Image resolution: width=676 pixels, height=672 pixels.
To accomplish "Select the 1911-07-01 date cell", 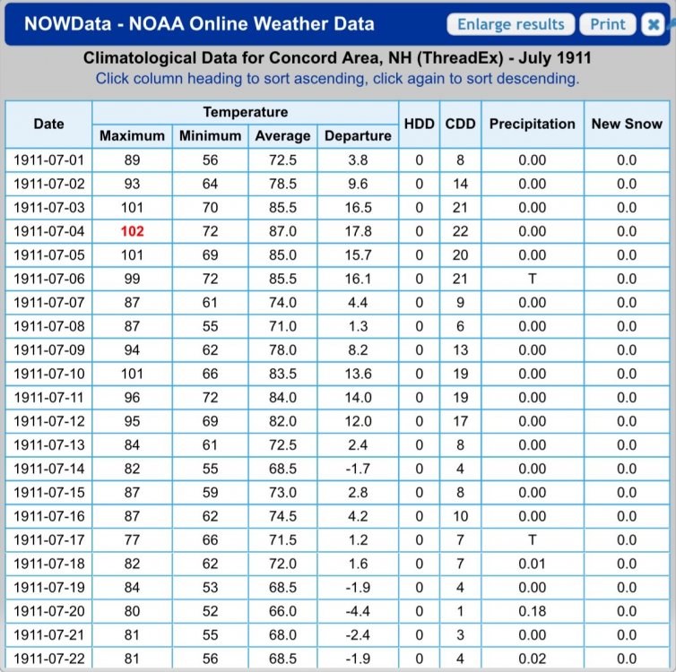I will (x=48, y=160).
